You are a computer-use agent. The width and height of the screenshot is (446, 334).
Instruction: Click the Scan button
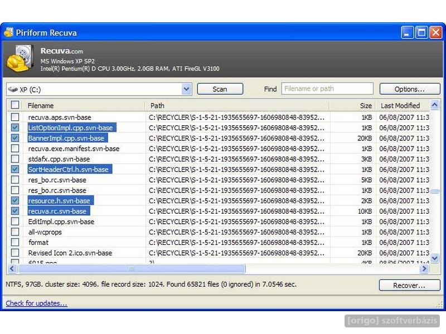tap(220, 89)
